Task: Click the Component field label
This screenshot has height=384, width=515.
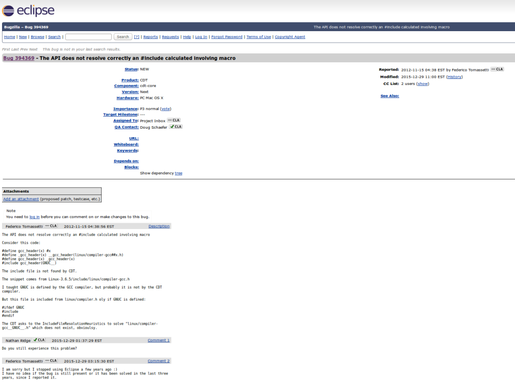Action: pos(126,85)
